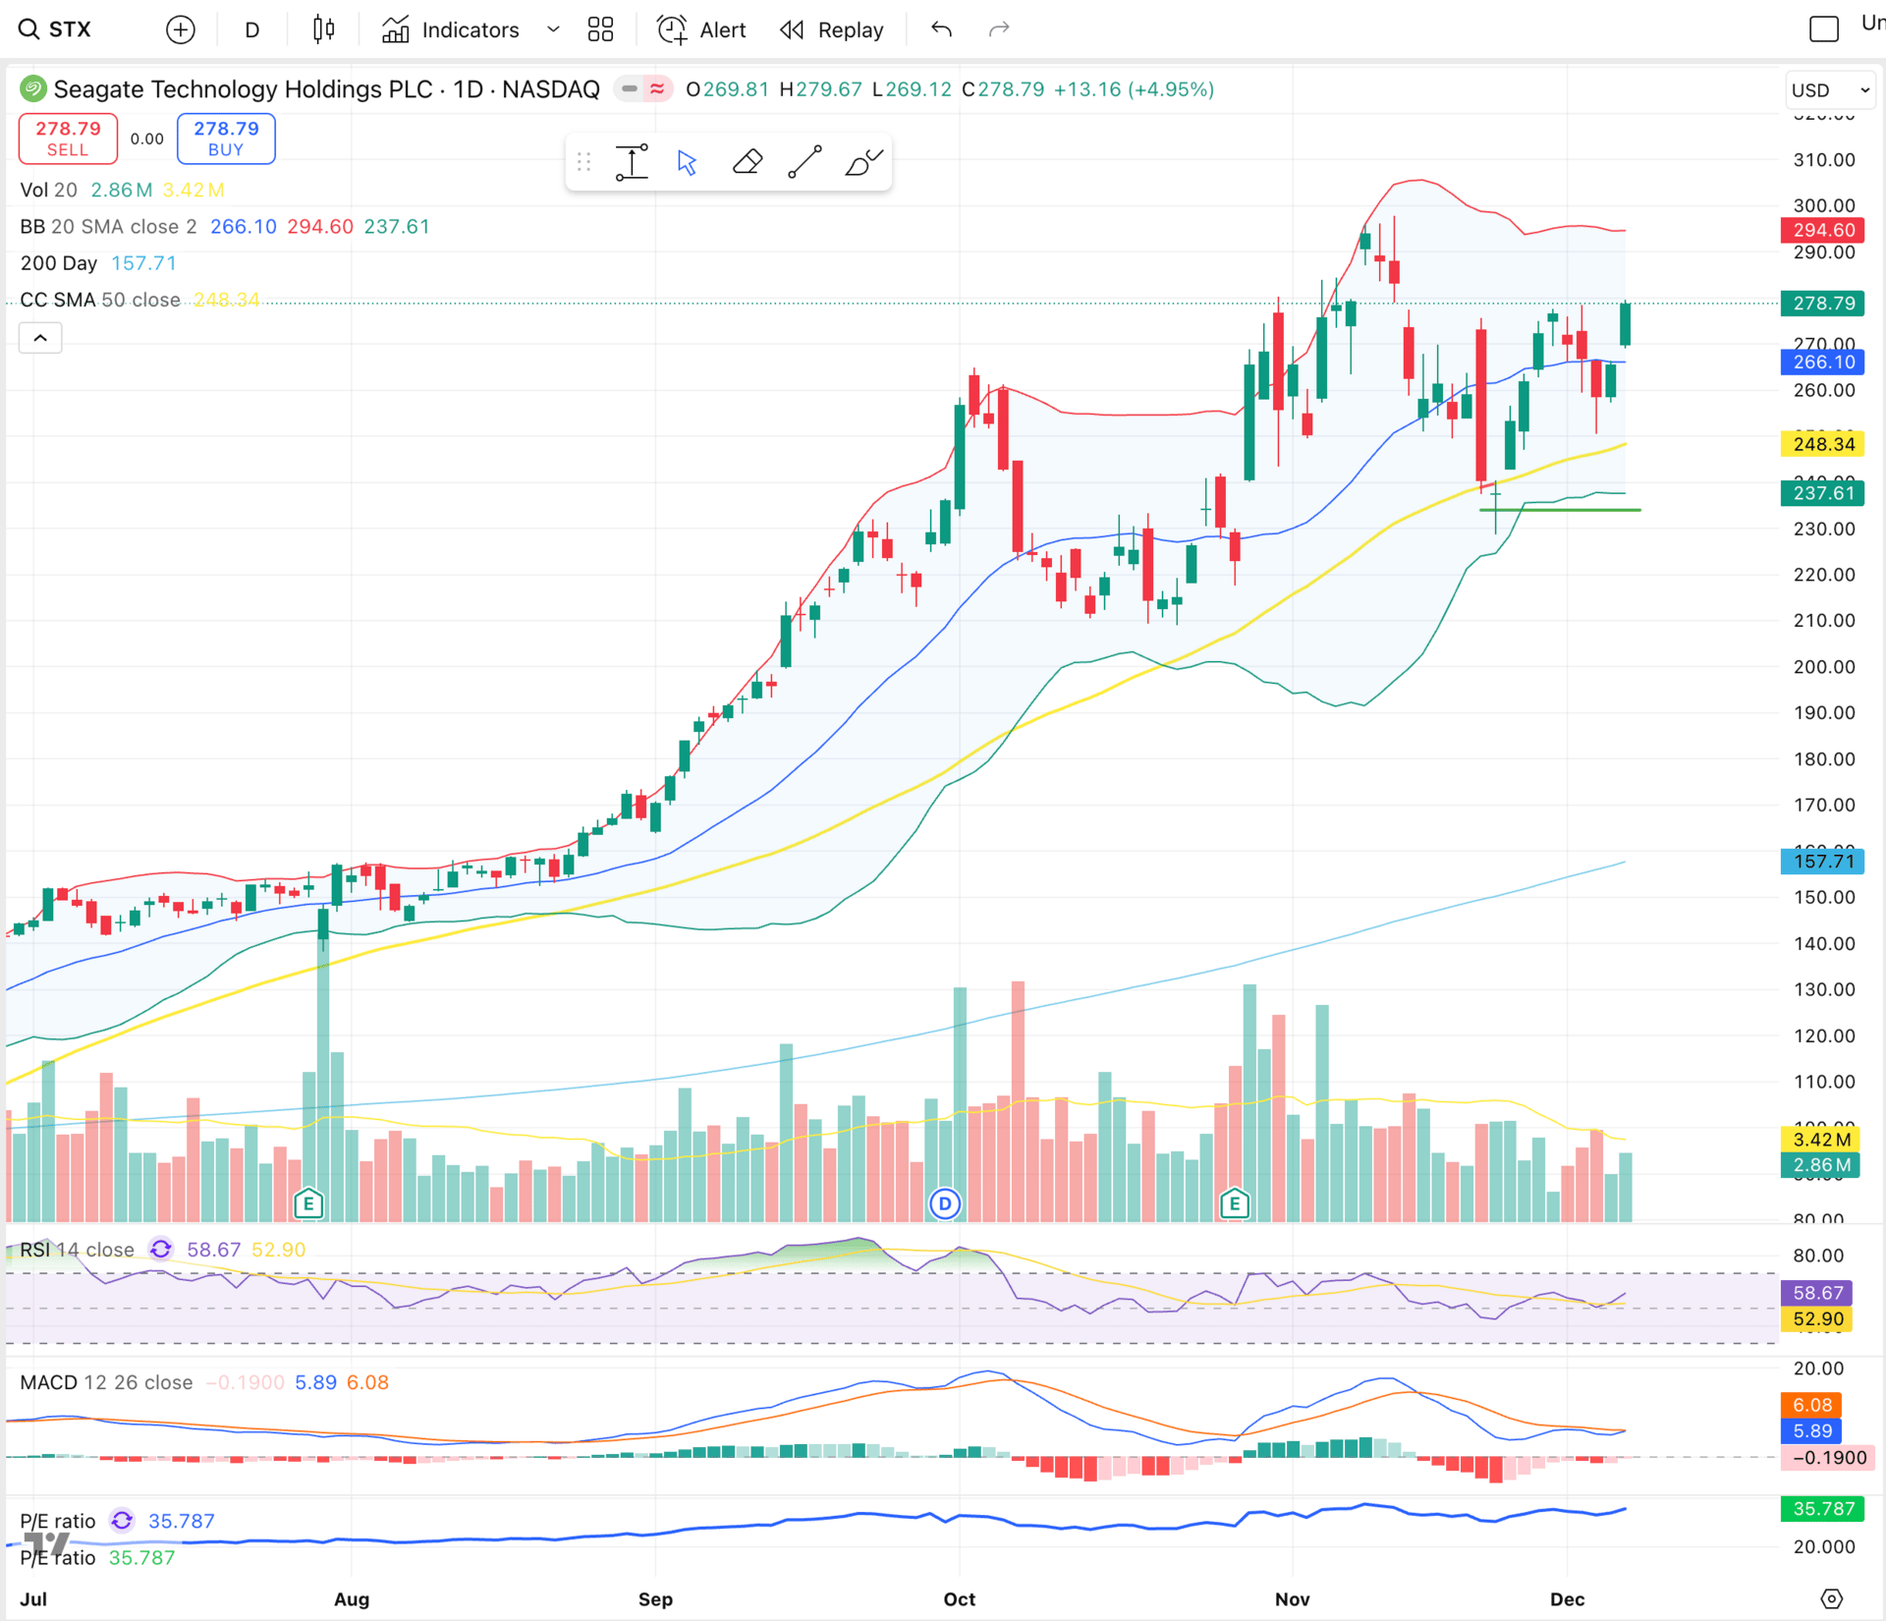Viewport: 1886px width, 1621px height.
Task: Click the dividend D marker
Action: (945, 1203)
